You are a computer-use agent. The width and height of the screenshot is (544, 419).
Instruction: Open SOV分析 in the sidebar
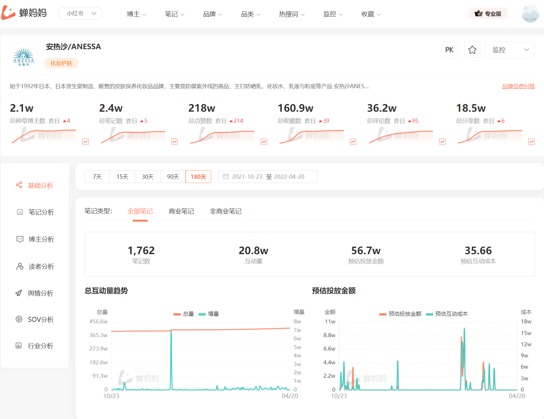click(x=35, y=319)
